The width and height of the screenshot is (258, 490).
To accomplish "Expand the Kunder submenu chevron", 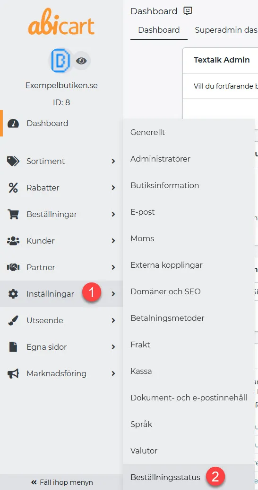I will point(113,241).
